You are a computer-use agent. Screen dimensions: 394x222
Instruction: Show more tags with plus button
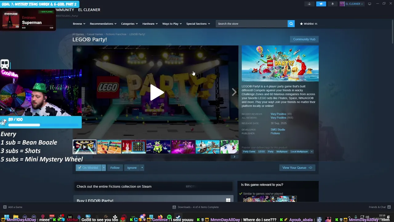pyautogui.click(x=312, y=151)
